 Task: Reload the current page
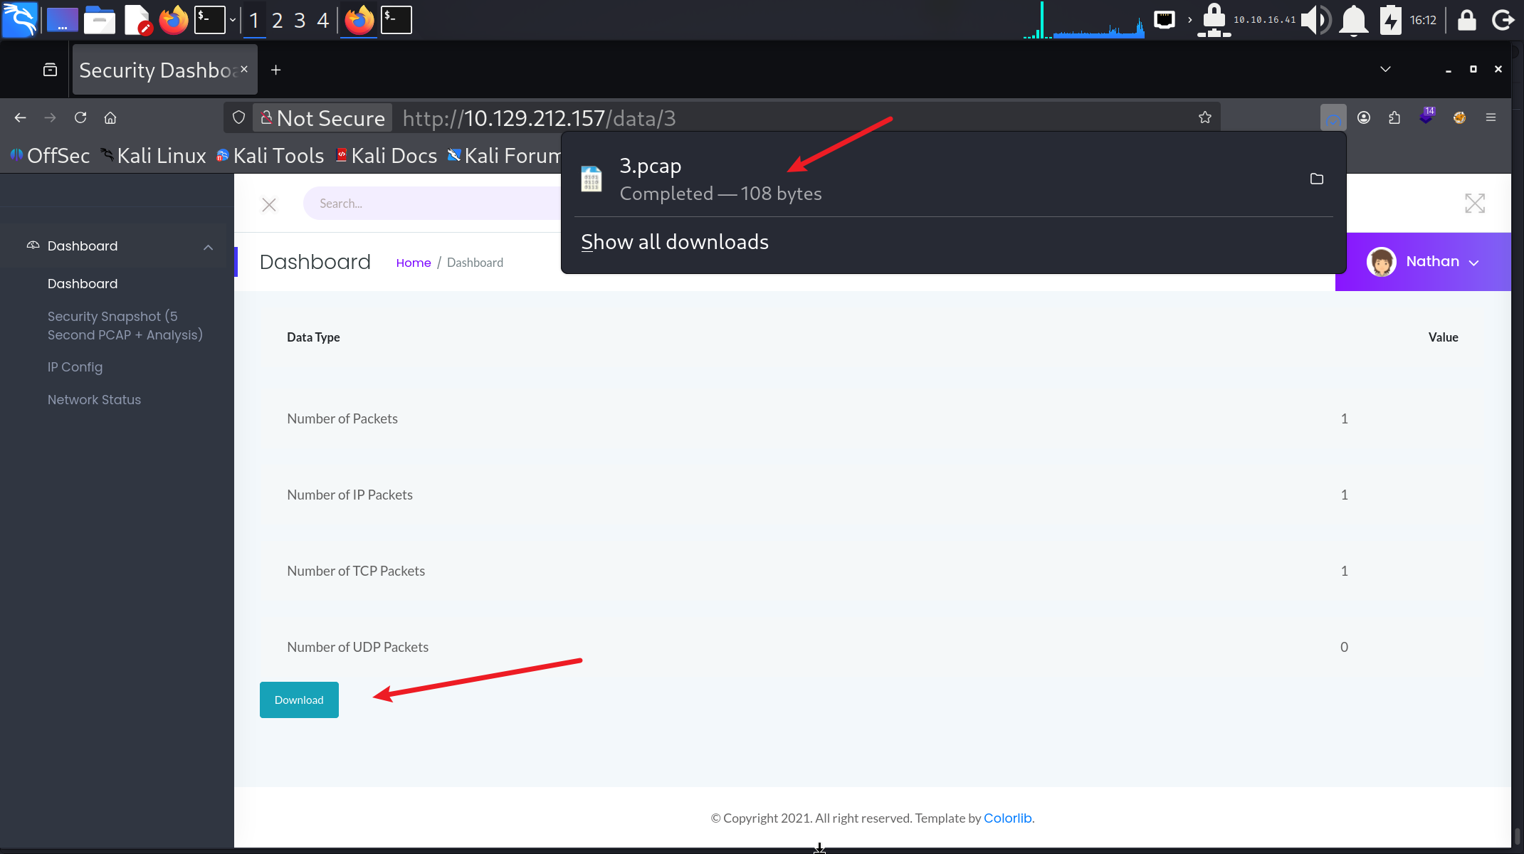(80, 117)
